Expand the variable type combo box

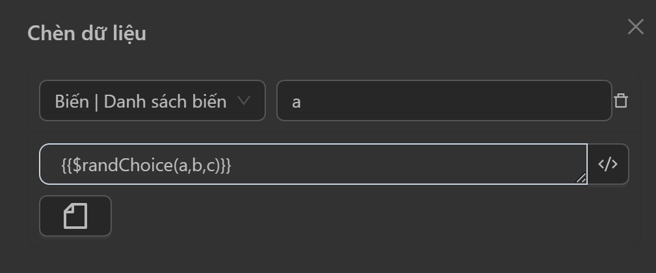152,101
